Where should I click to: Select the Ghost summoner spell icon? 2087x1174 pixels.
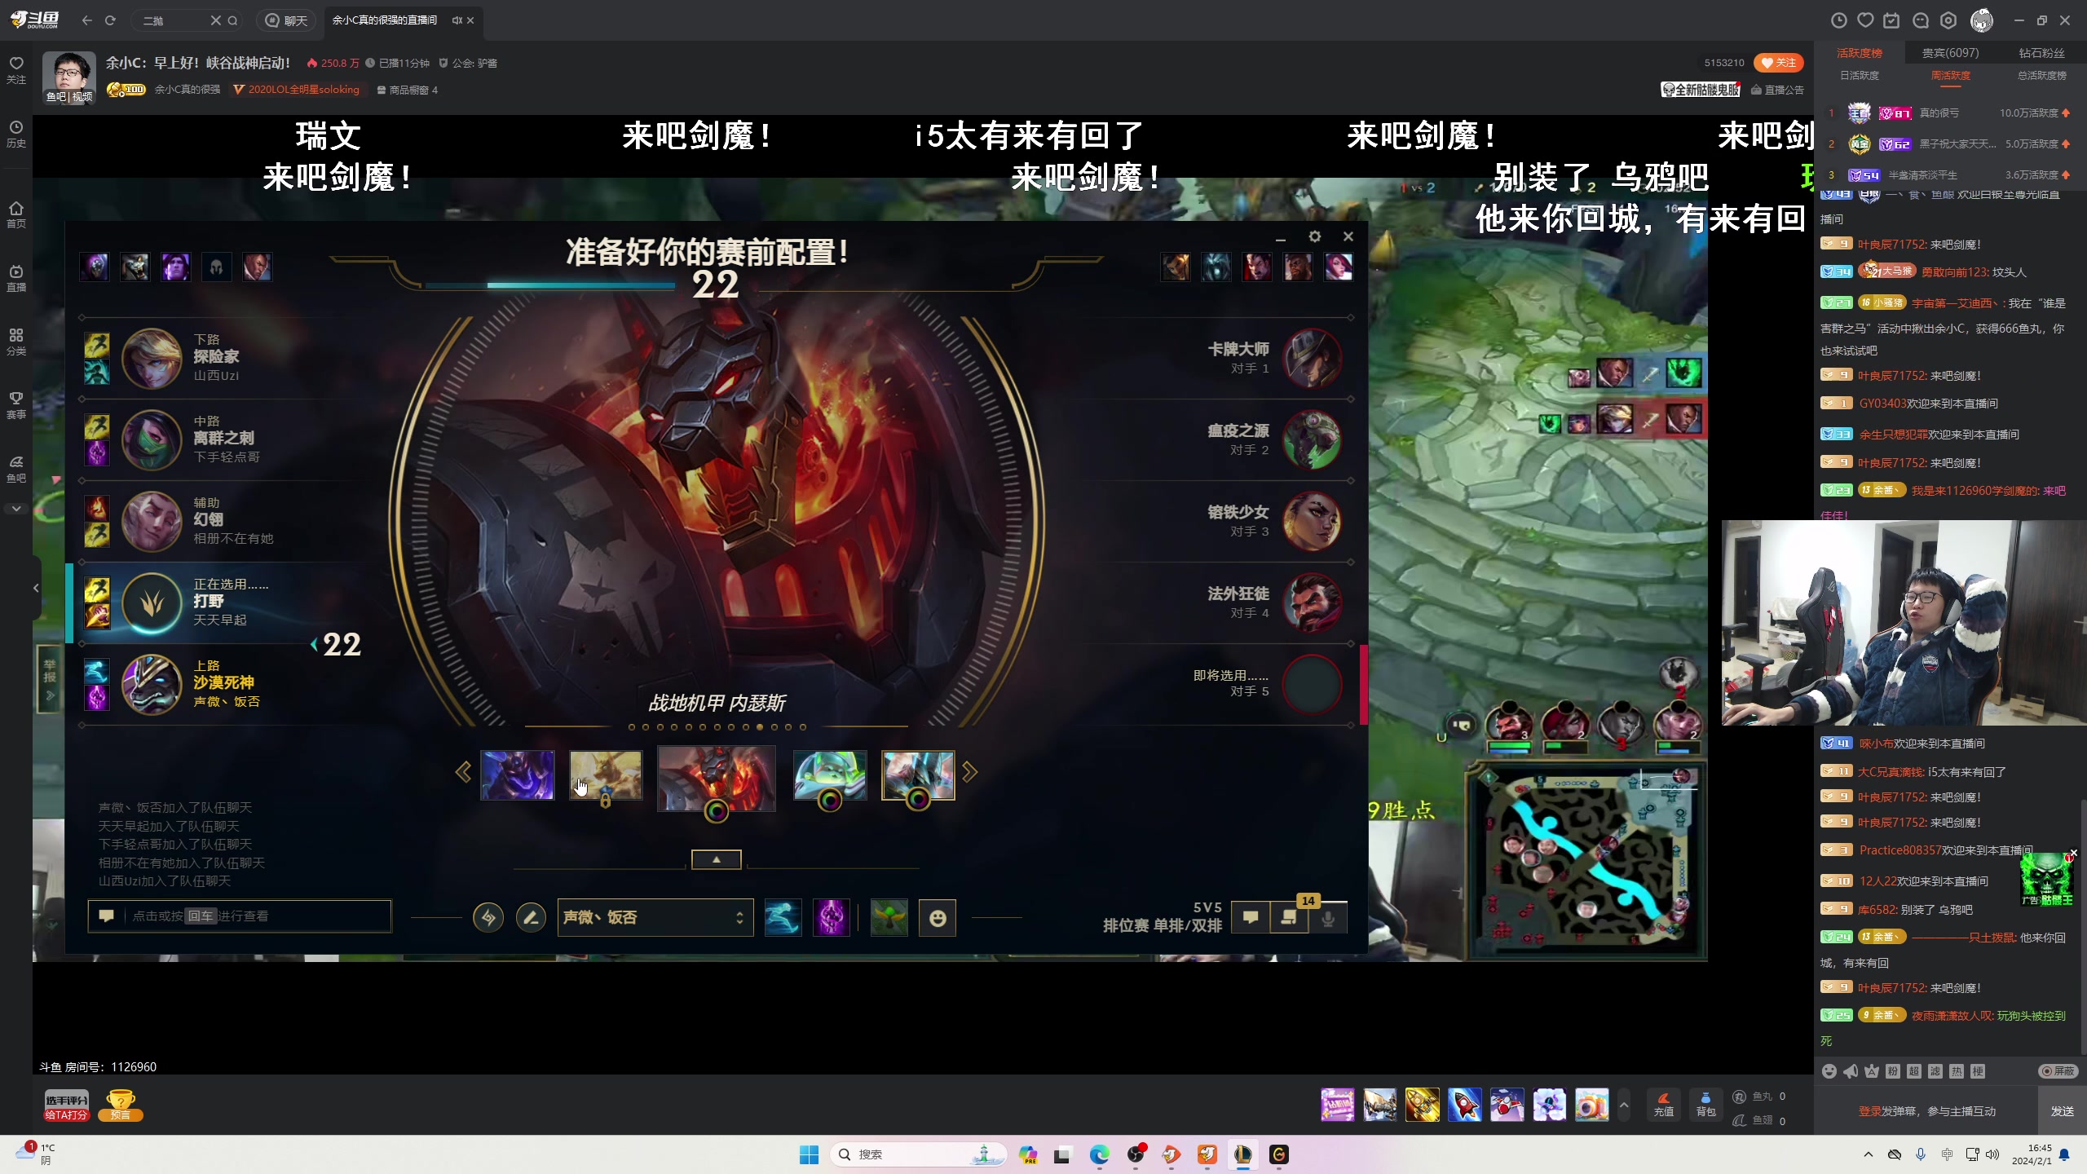tap(783, 918)
